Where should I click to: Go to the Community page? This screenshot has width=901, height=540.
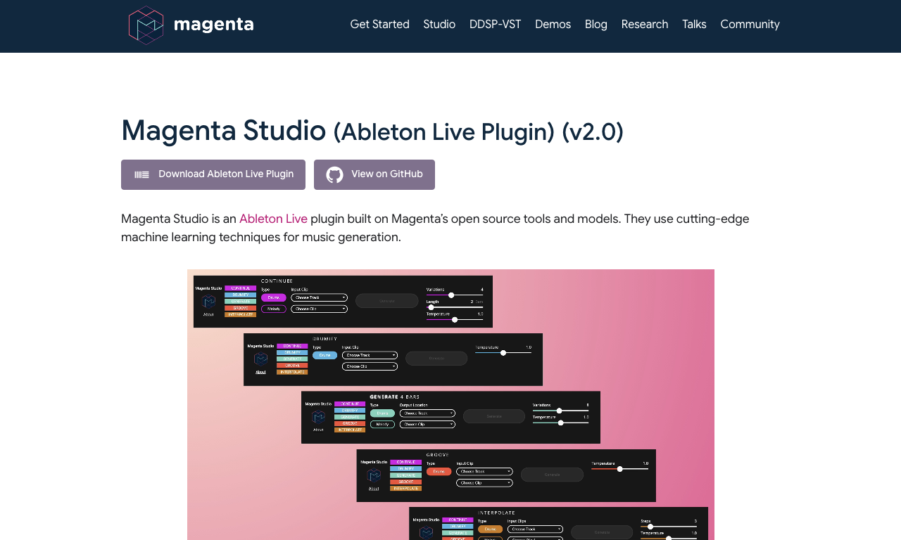[750, 25]
